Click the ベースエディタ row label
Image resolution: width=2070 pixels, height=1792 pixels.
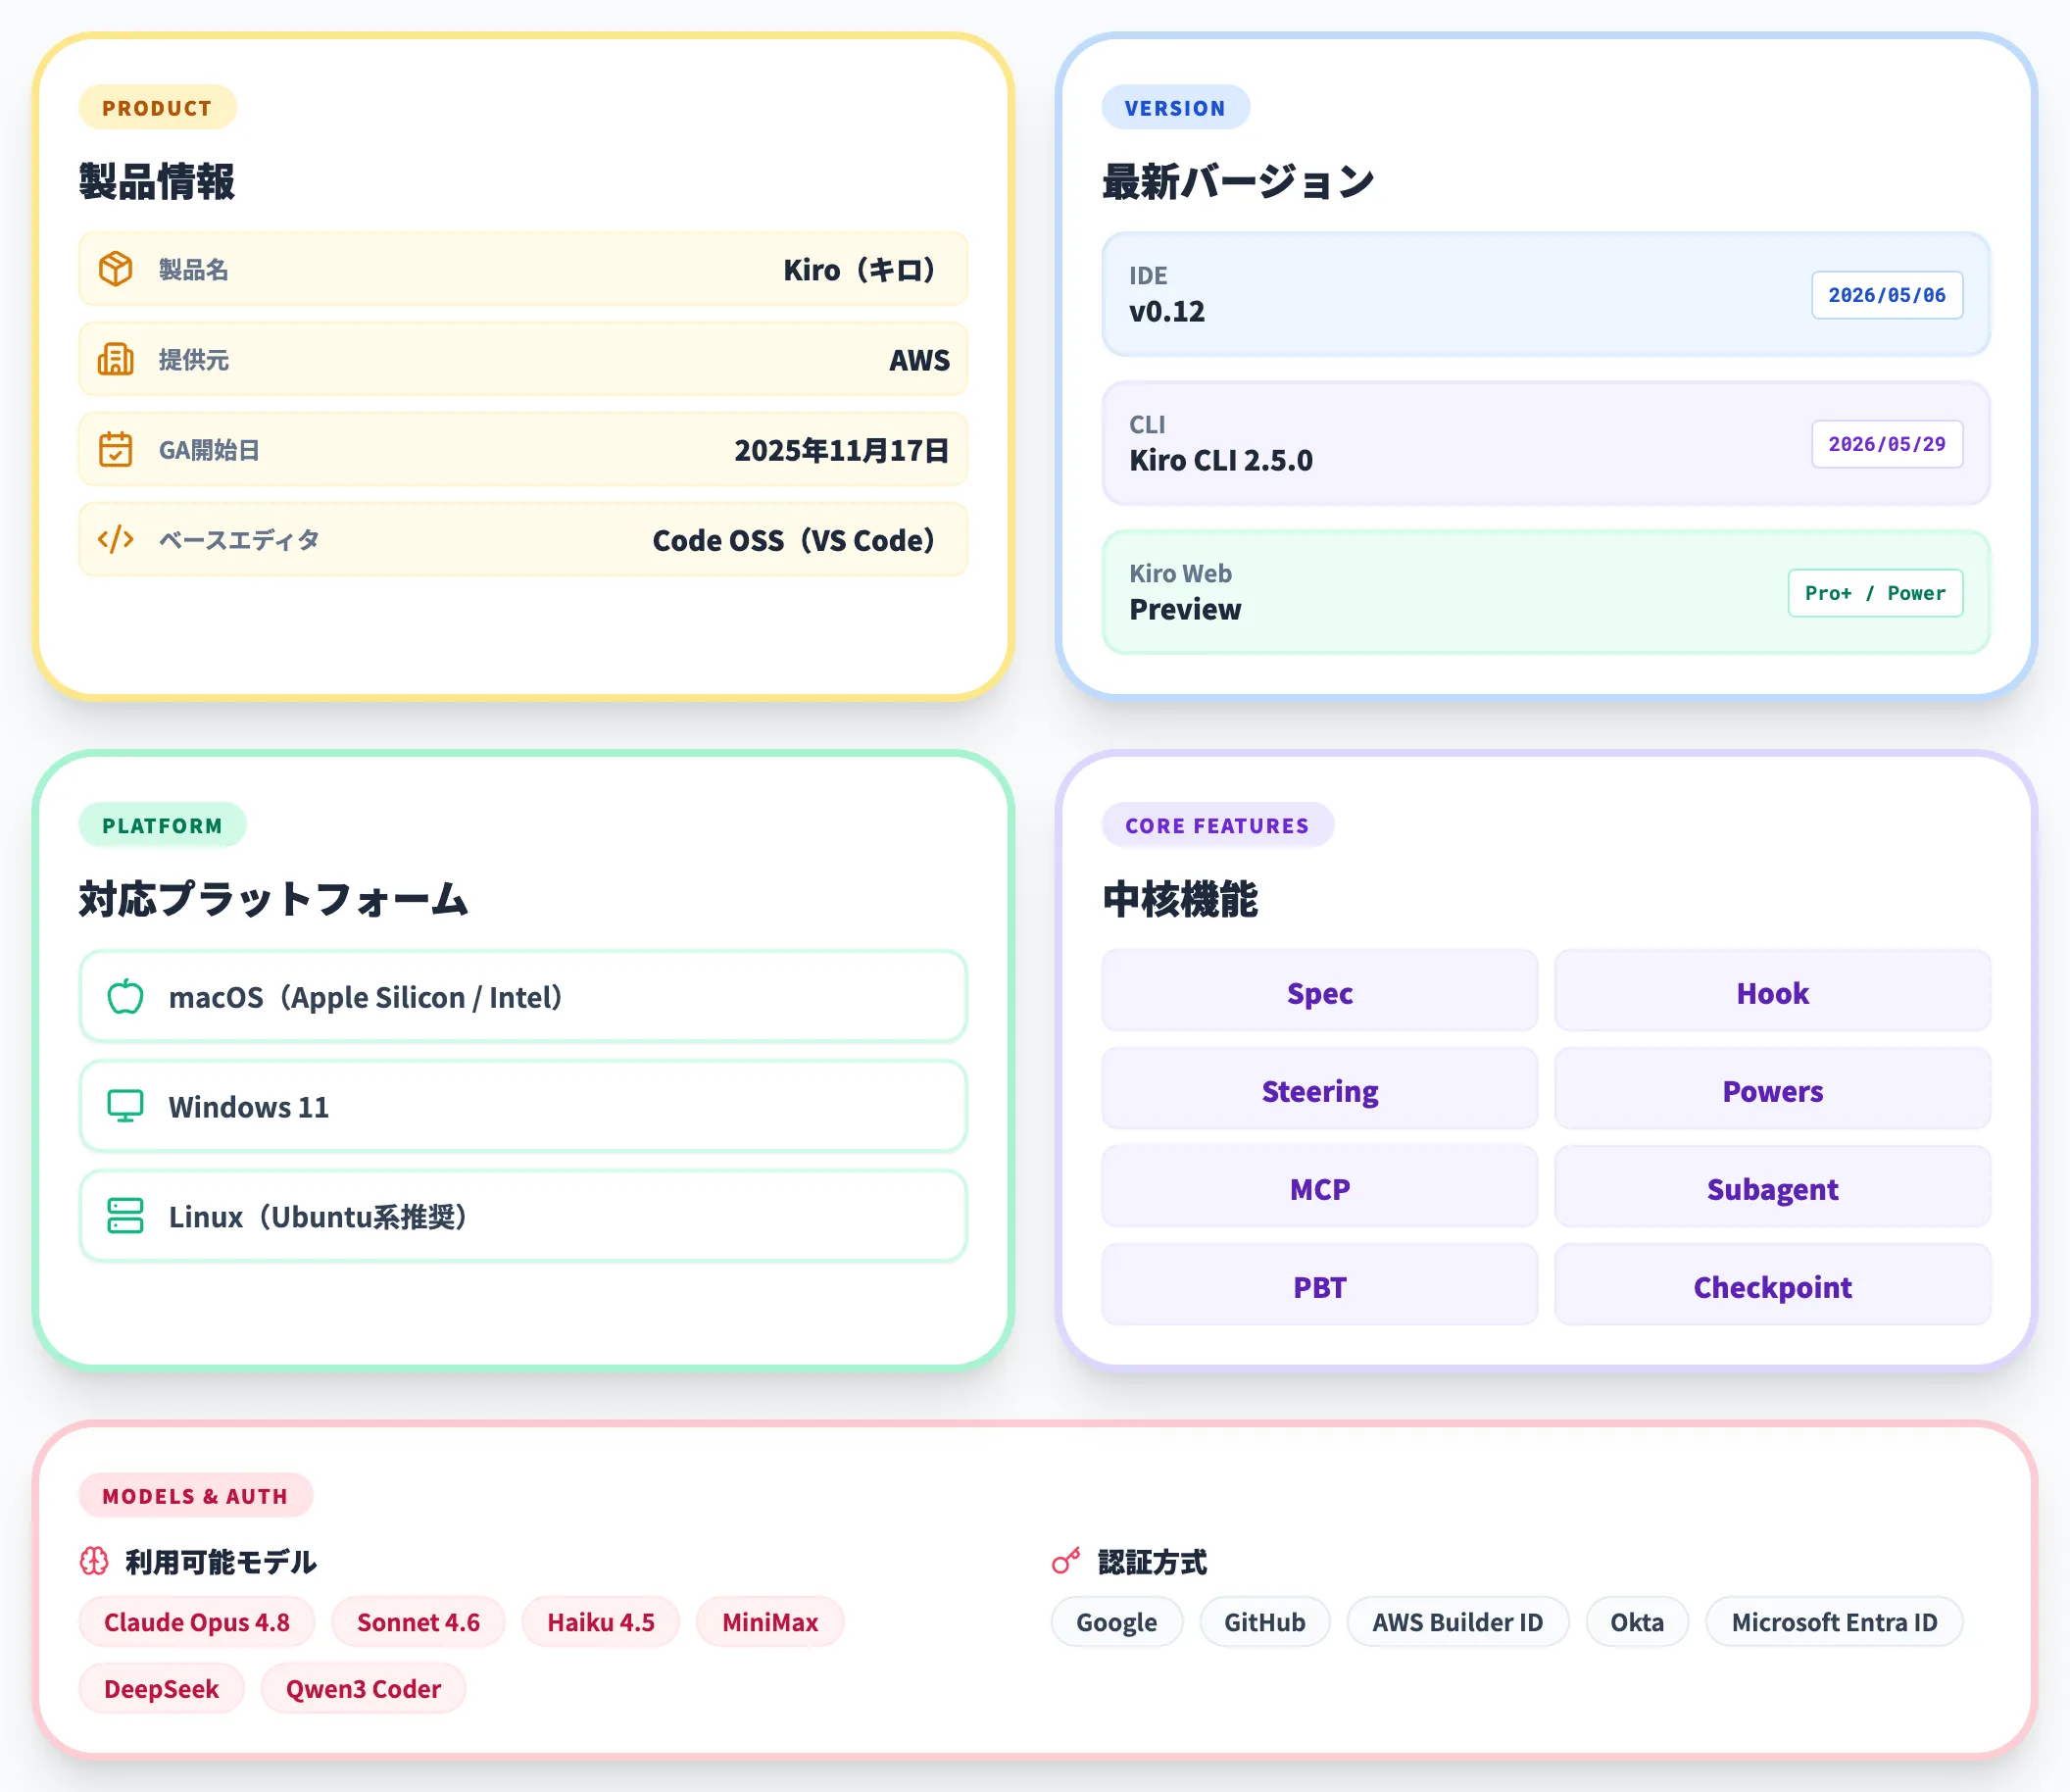pyautogui.click(x=239, y=540)
